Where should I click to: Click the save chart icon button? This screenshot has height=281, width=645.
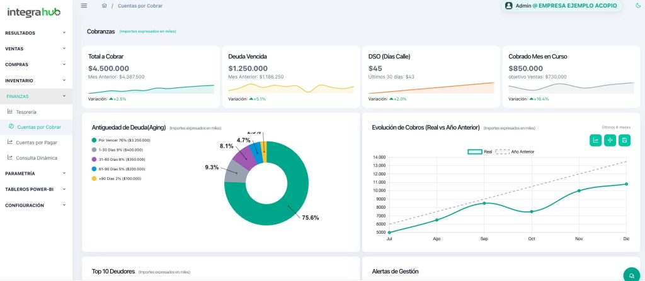624,140
